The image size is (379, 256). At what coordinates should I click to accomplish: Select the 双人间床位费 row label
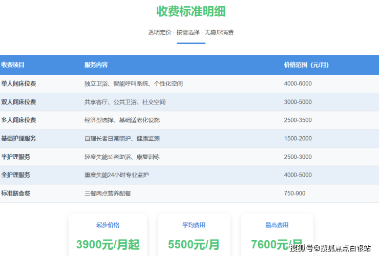point(18,102)
